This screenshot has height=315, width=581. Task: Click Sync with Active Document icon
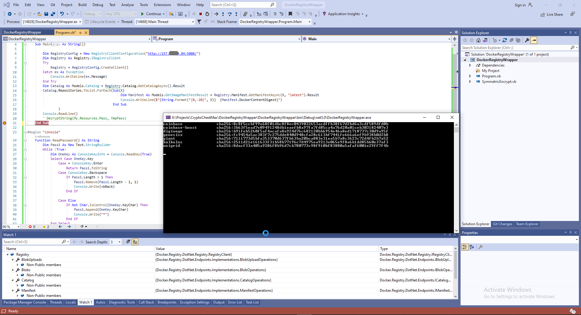505,40
